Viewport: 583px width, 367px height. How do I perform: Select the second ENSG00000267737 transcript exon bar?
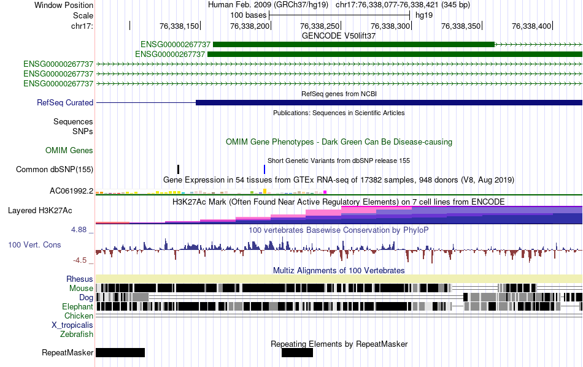point(395,54)
